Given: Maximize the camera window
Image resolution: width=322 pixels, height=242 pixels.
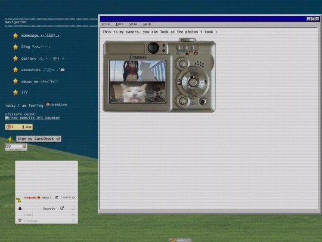Looking at the screenshot, I should [x=313, y=19].
